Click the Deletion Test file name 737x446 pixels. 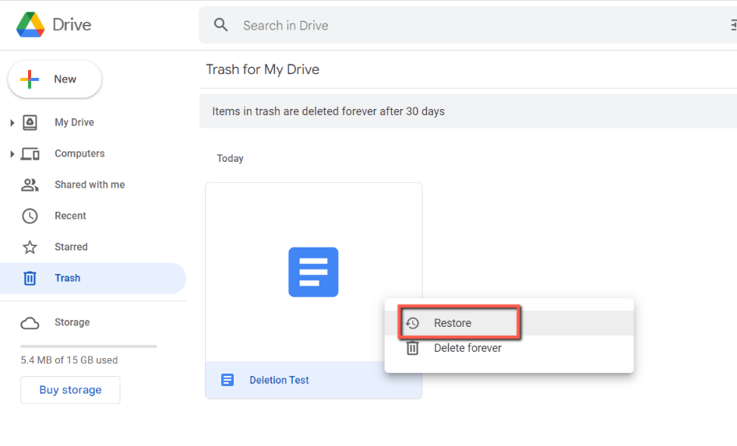(x=279, y=380)
